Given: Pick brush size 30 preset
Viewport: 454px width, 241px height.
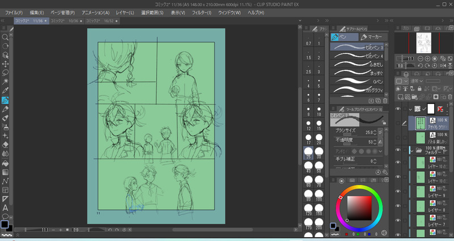Looking at the screenshot, I should 319,153.
